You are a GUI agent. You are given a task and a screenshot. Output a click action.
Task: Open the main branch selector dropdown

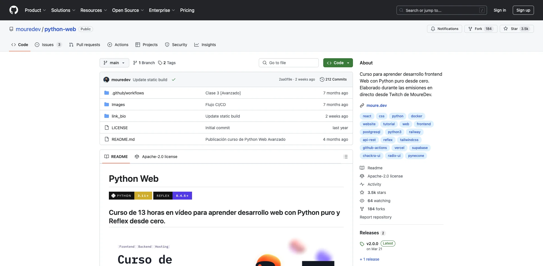(x=114, y=63)
